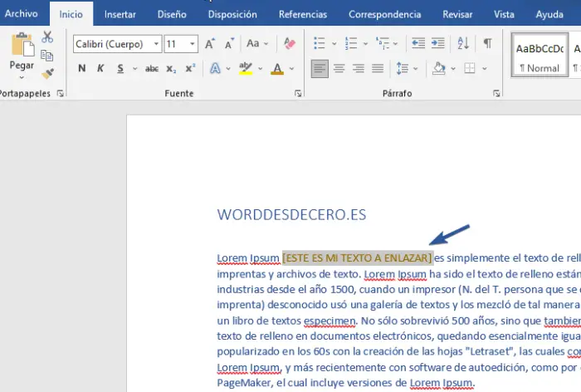Increase paragraph indent
Image resolution: width=581 pixels, height=392 pixels.
tap(438, 43)
